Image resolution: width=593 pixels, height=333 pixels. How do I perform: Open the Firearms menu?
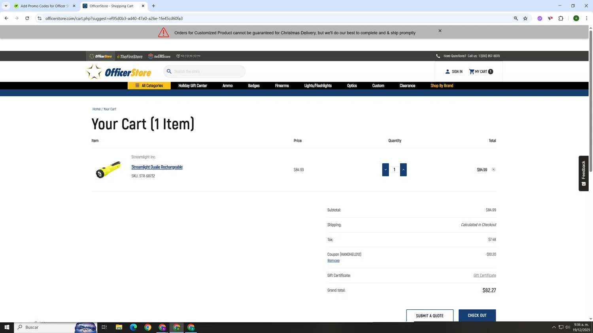[282, 86]
